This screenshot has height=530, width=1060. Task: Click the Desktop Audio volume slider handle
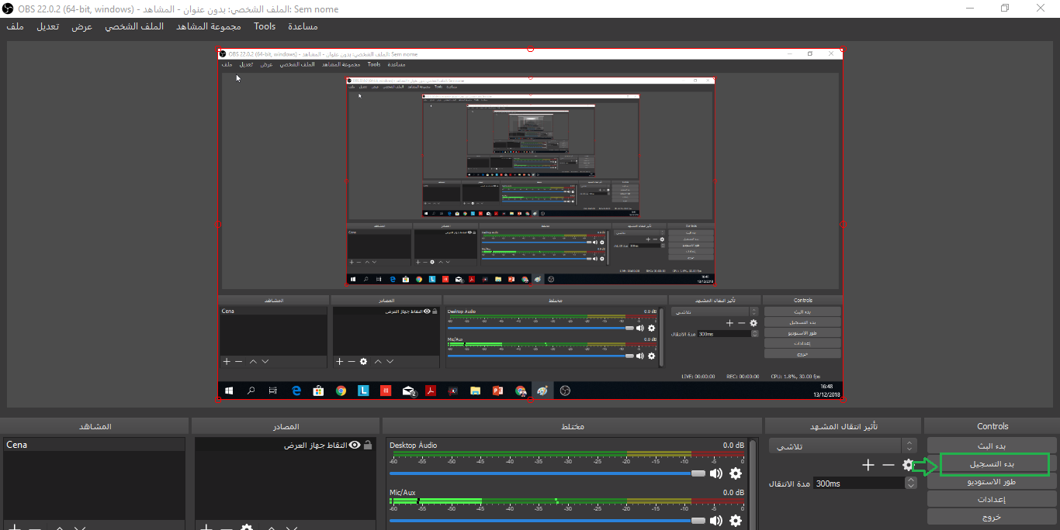click(698, 473)
